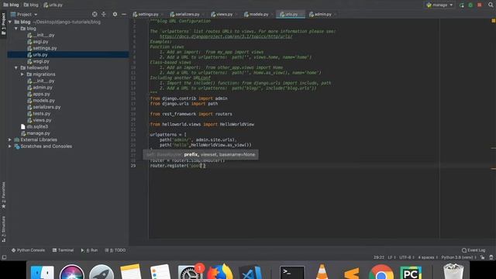Select asgi.py in the project tree
The width and height of the screenshot is (496, 279).
pos(40,41)
